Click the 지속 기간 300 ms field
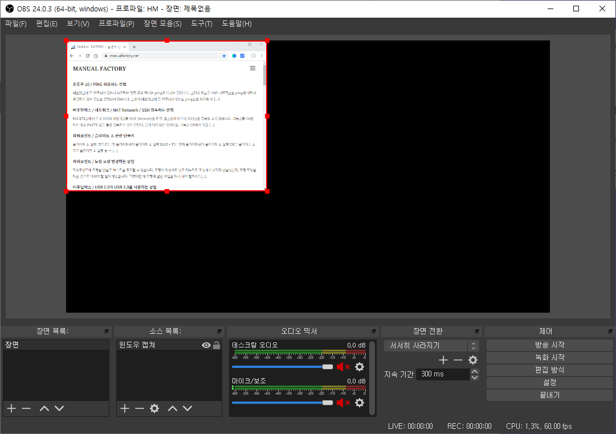 pos(443,374)
